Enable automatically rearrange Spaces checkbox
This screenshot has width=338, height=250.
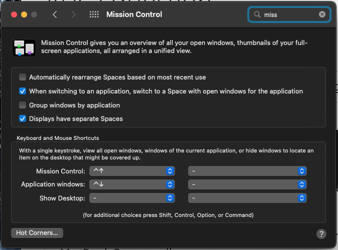pyautogui.click(x=23, y=77)
